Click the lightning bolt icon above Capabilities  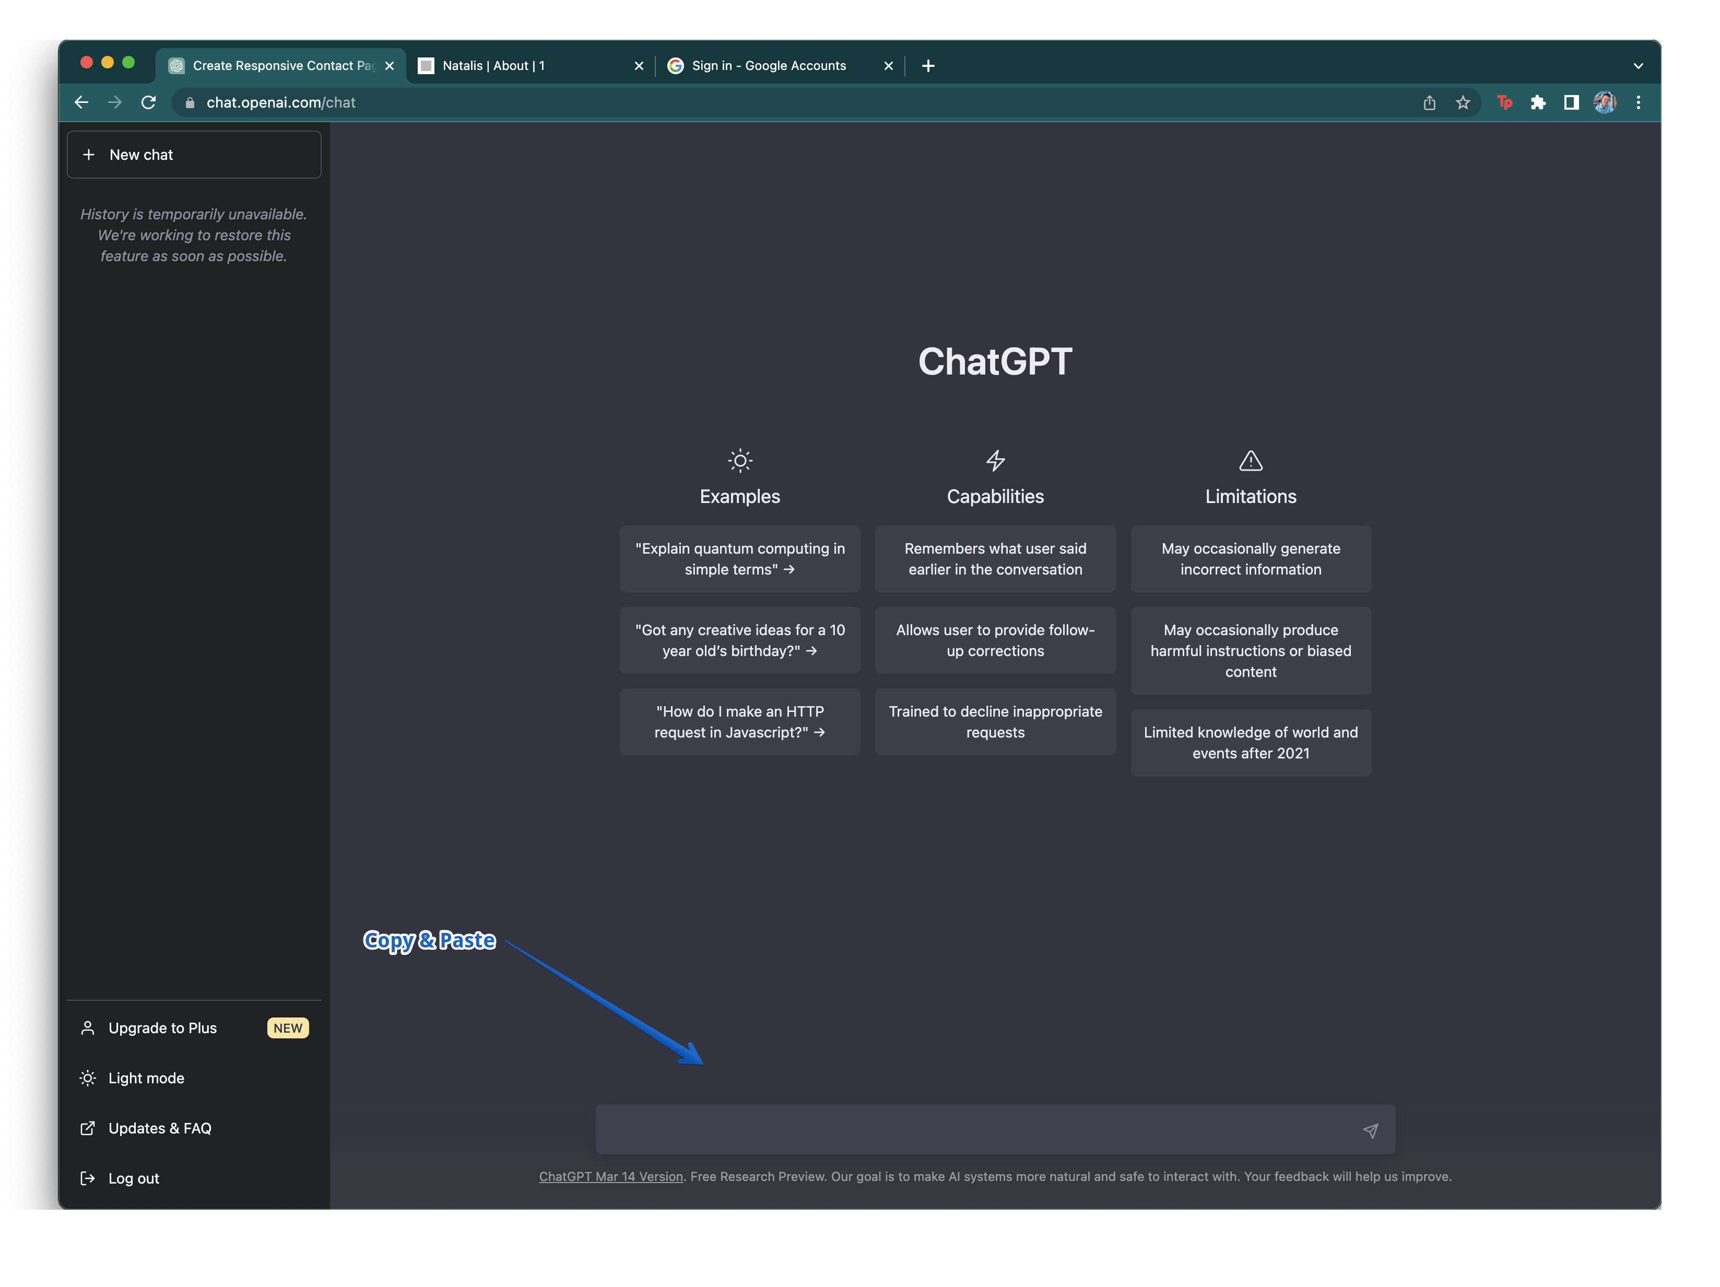coord(995,461)
